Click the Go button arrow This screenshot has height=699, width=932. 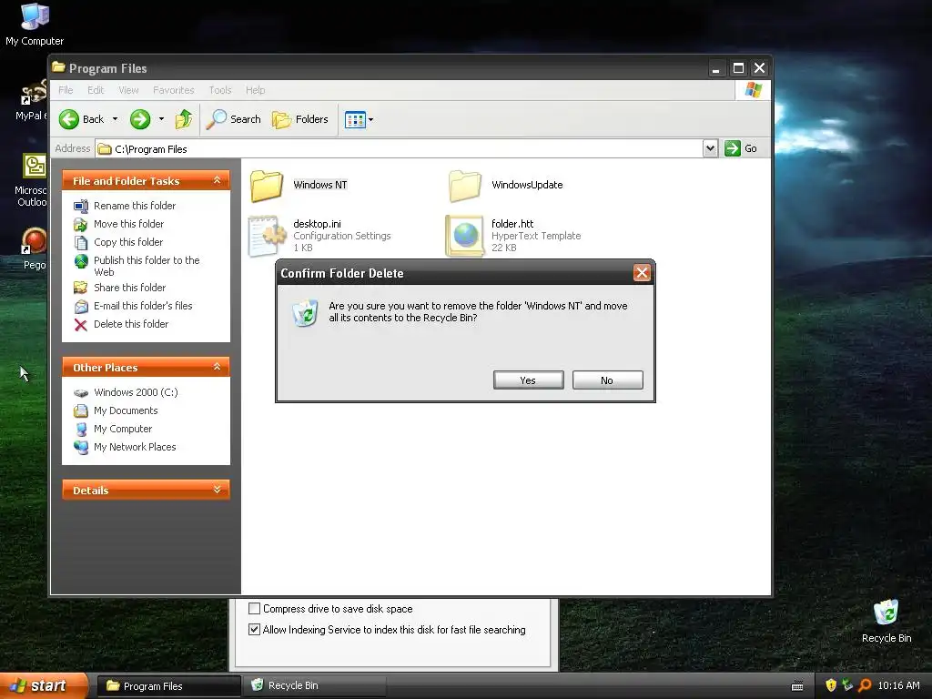tap(733, 148)
